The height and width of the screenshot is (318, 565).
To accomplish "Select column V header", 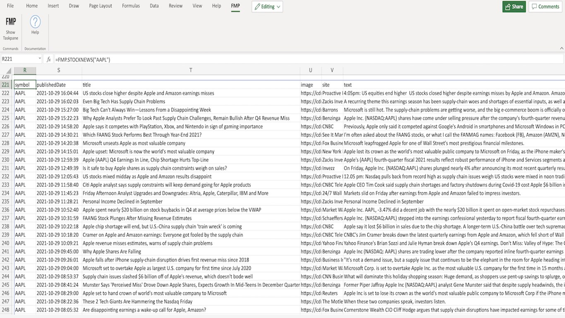I will pyautogui.click(x=332, y=70).
